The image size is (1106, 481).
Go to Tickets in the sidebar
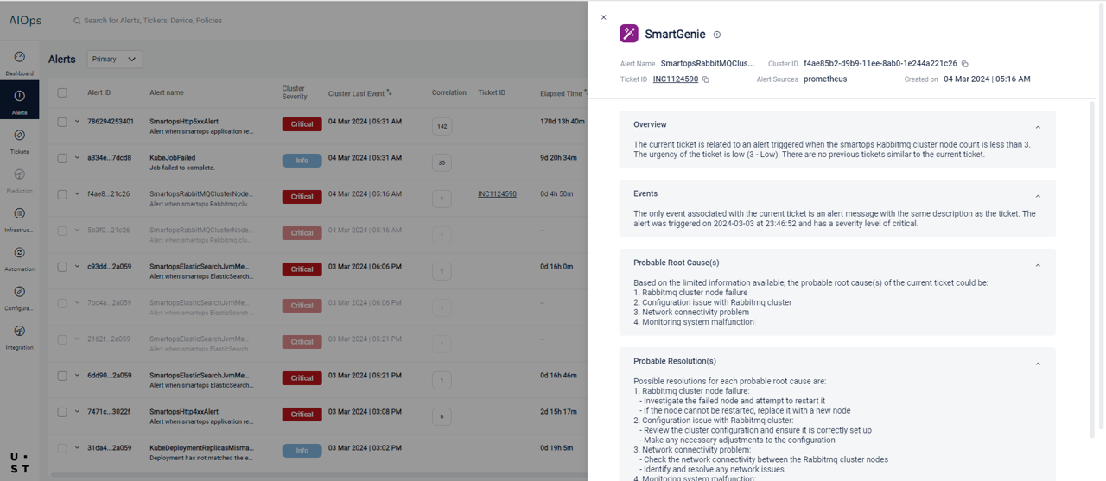[x=19, y=140]
